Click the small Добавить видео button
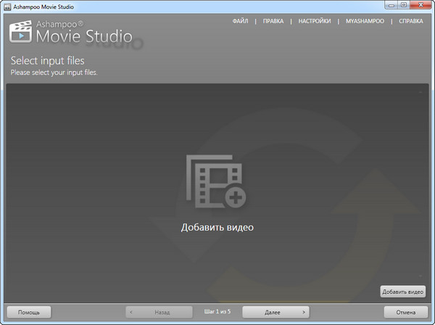This screenshot has width=435, height=325. click(x=403, y=292)
